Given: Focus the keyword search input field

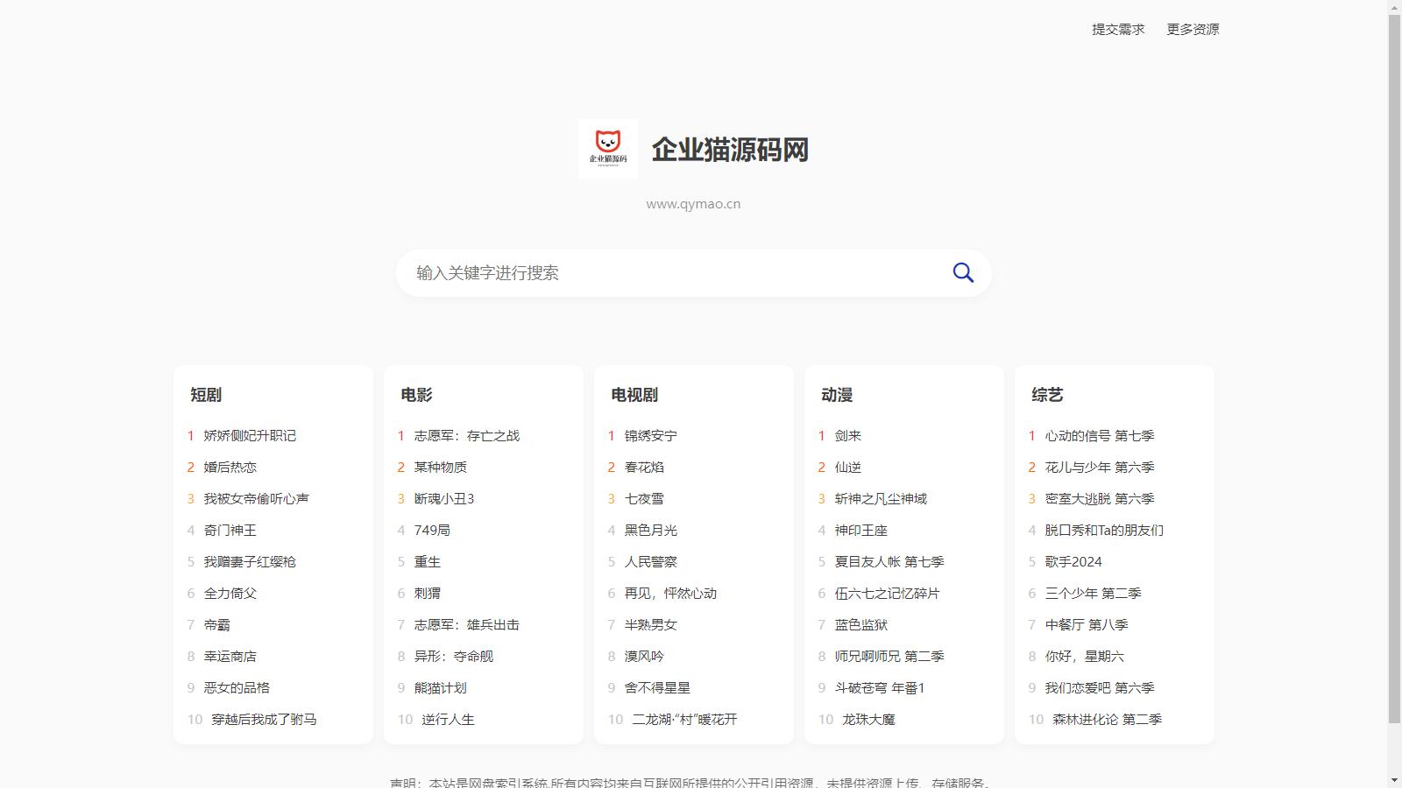Looking at the screenshot, I should coord(675,273).
